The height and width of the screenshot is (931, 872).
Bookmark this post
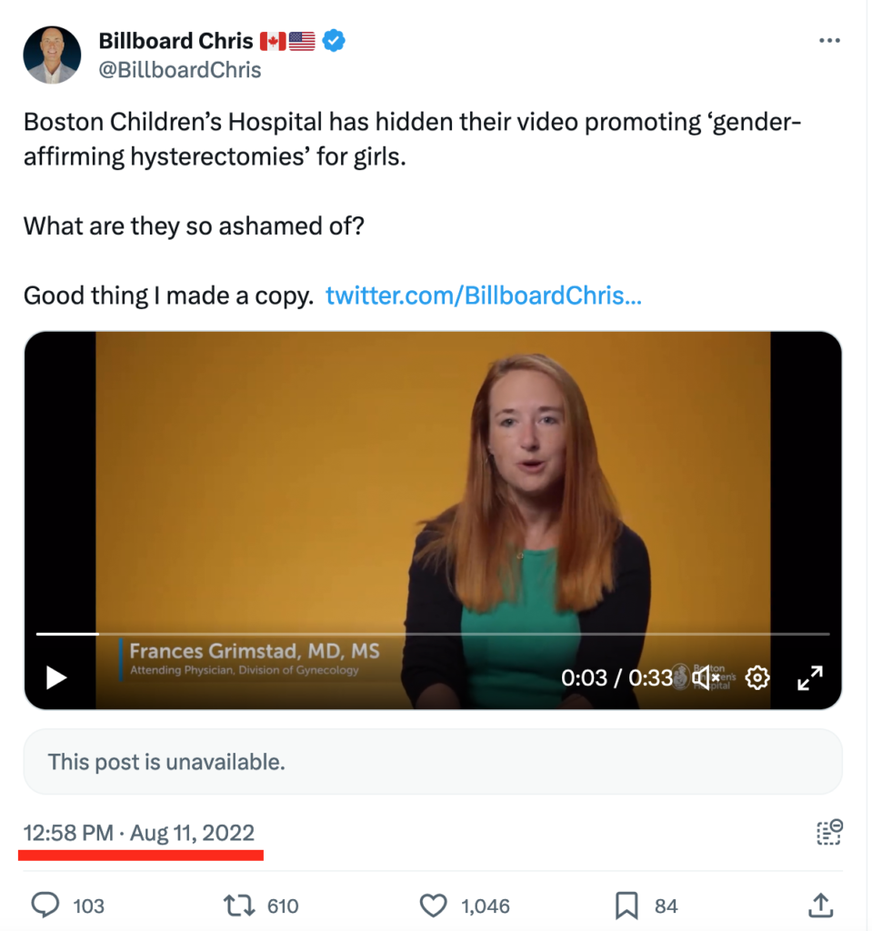click(626, 905)
